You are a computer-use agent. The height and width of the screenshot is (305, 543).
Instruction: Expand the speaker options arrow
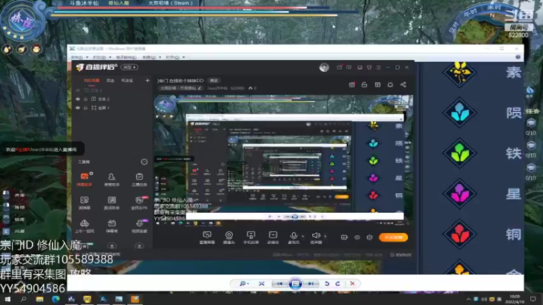tap(325, 237)
